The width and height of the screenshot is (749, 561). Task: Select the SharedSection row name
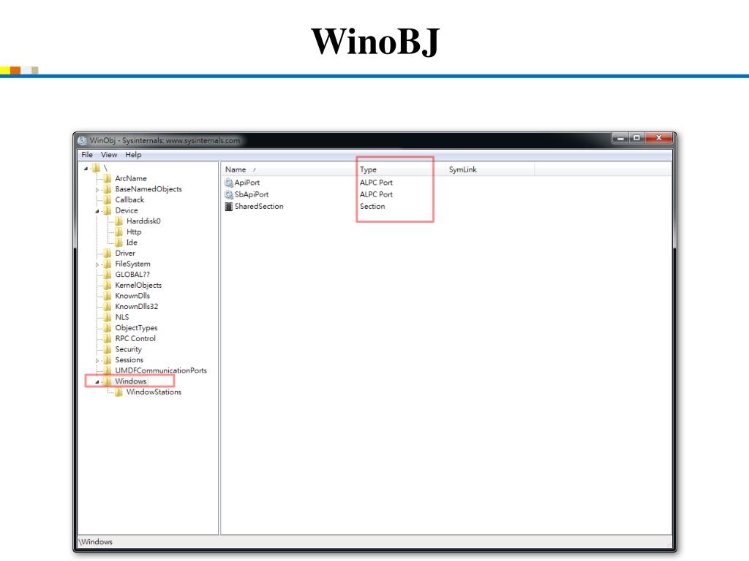[x=259, y=207]
